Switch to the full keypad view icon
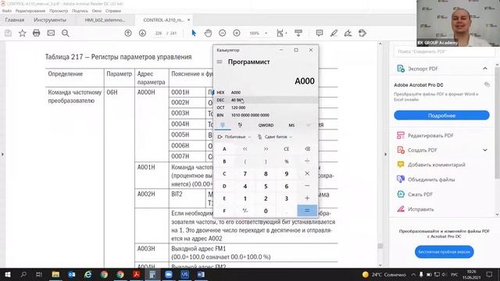This screenshot has width=500, height=281. [223, 125]
